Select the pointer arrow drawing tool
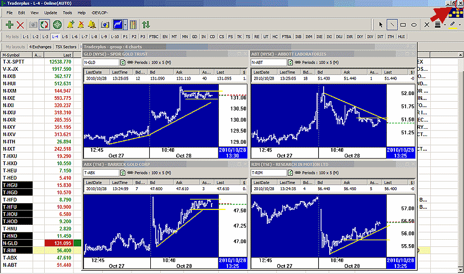The image size is (464, 274). click(381, 25)
